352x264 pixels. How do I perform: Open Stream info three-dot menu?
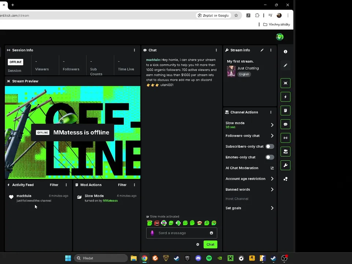click(x=271, y=50)
